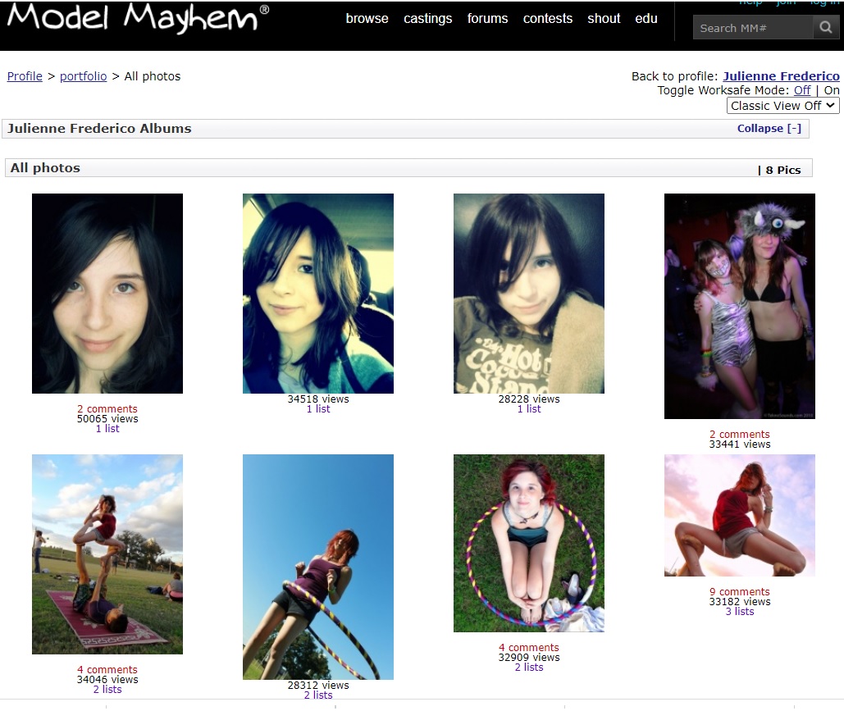View 9 comments under 33182 views photo

740,592
